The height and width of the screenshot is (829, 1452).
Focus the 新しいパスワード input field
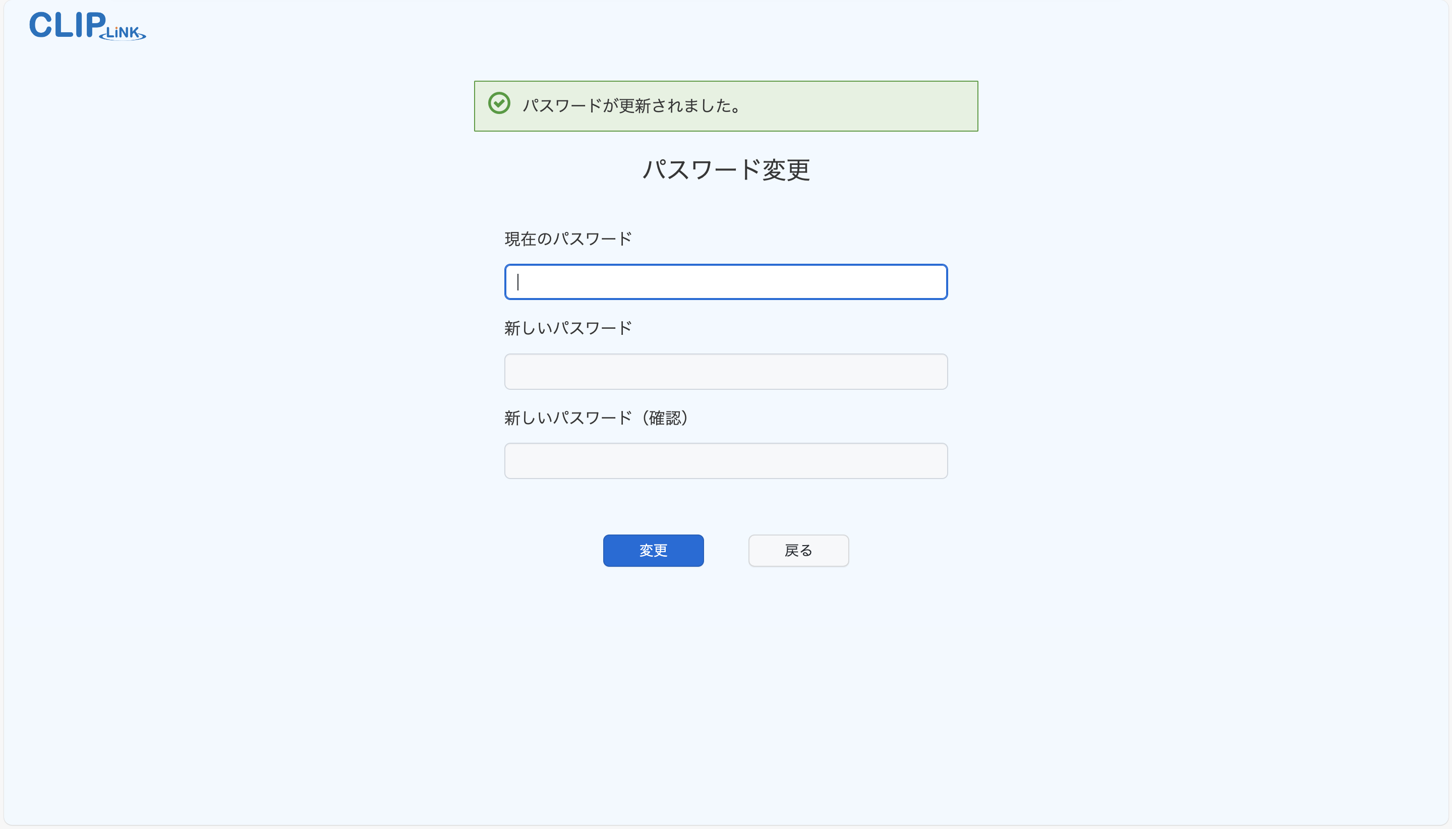pos(725,372)
